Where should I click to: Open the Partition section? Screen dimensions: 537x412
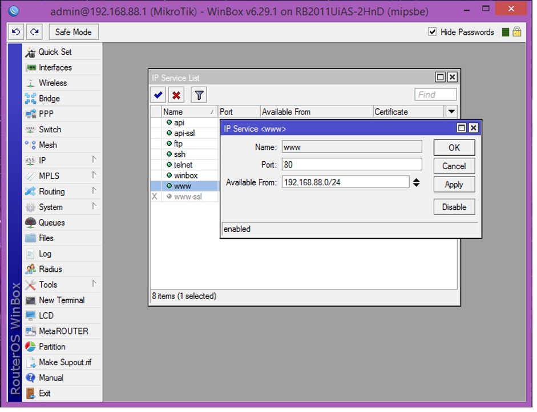tap(63, 346)
